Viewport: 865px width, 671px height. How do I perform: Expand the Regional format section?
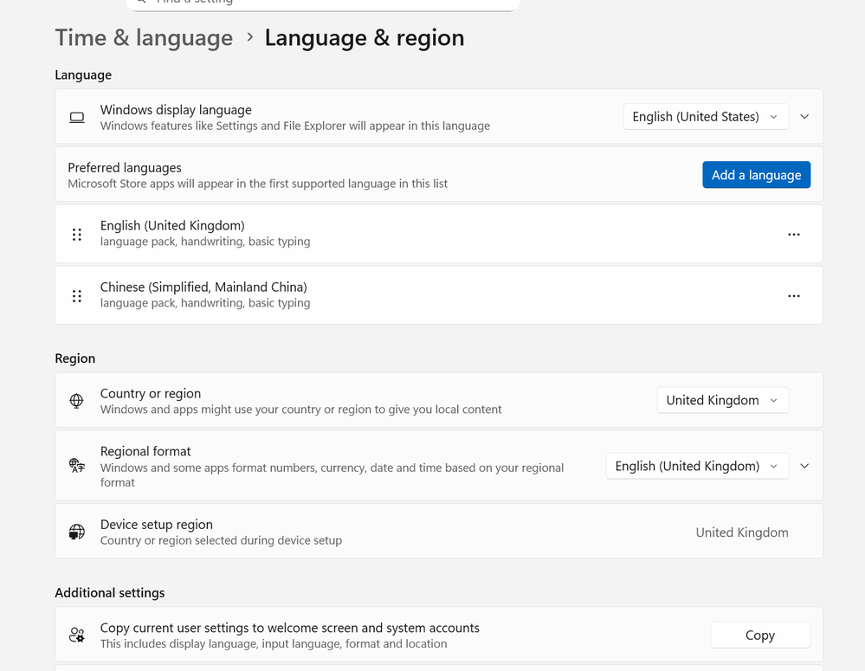(804, 466)
